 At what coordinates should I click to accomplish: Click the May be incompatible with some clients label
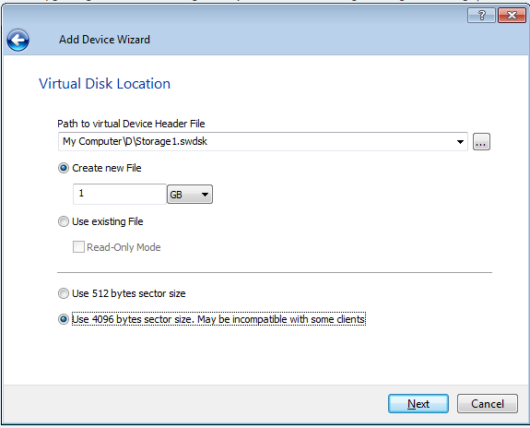281,319
